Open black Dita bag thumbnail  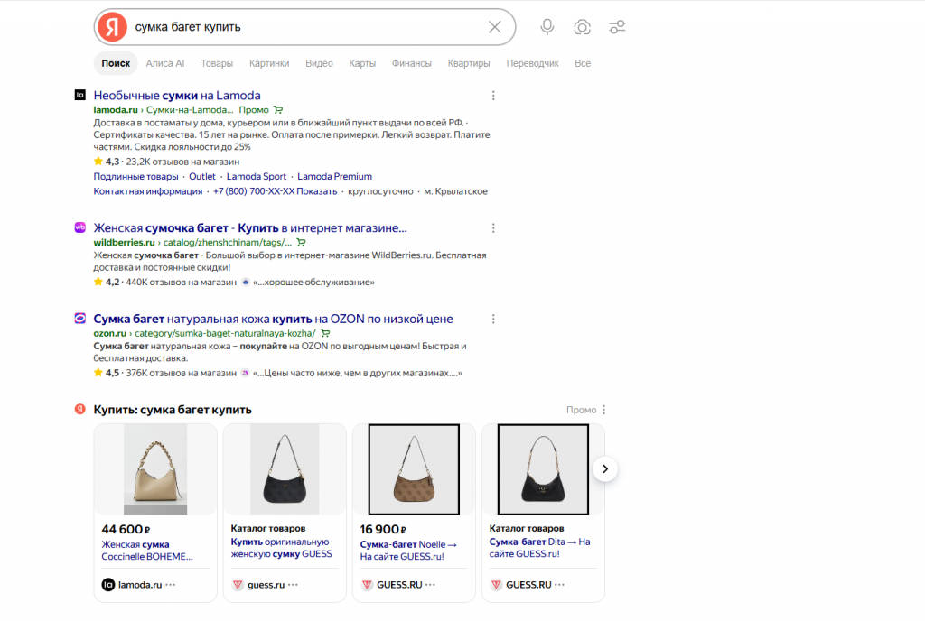(x=543, y=469)
